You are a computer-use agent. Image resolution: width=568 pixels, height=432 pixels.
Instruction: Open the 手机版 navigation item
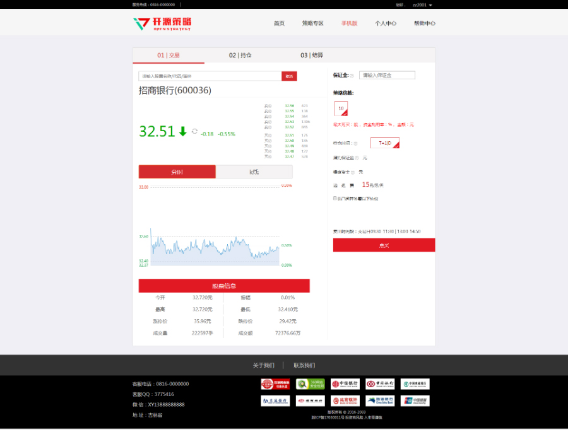349,23
